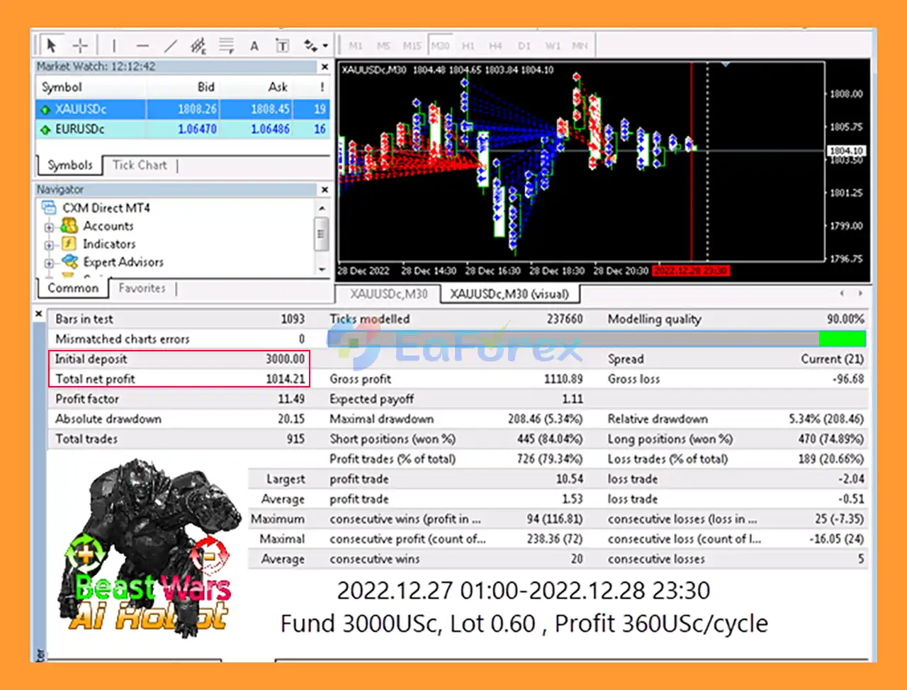Expand the Accounts tree node
The width and height of the screenshot is (907, 690).
[x=49, y=227]
